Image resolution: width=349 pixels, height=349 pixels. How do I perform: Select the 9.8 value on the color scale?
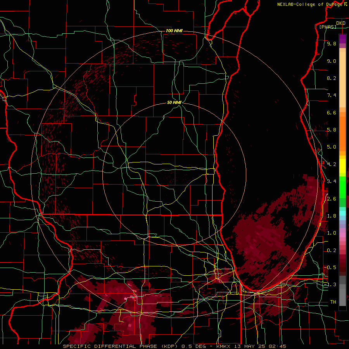pyautogui.click(x=332, y=43)
